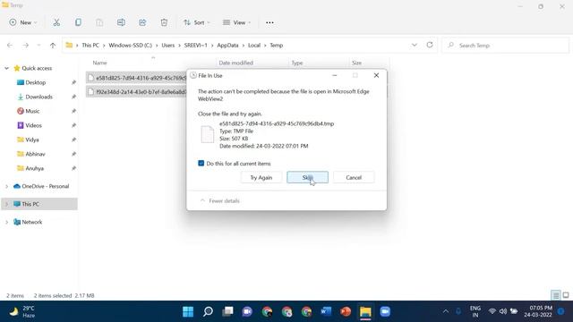The height and width of the screenshot is (322, 573).
Task: Open the clock showing 07:05 PM
Action: [x=538, y=311]
